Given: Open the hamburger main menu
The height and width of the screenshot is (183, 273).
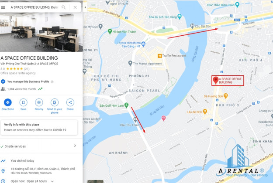Looking at the screenshot, I should [3, 7].
